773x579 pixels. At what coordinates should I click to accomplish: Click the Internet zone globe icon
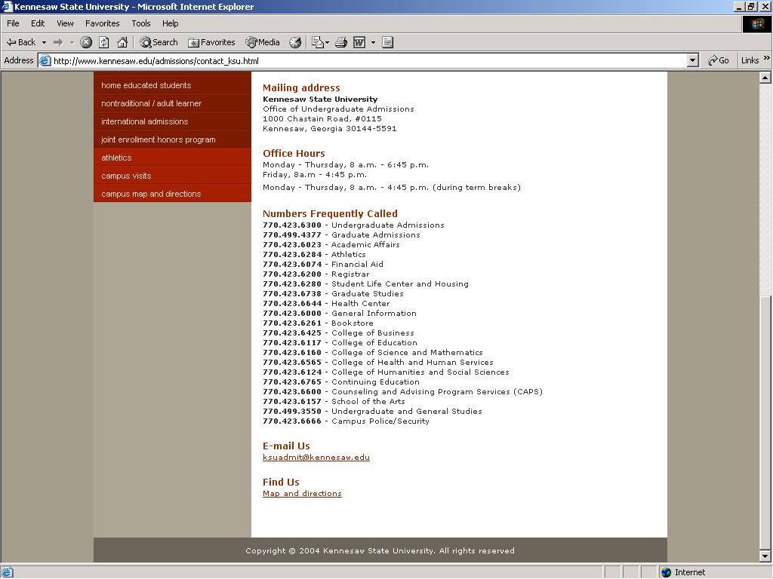pyautogui.click(x=666, y=572)
